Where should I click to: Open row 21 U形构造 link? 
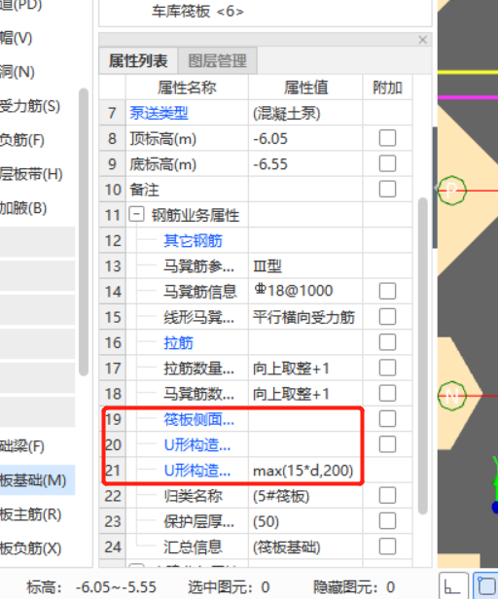click(x=197, y=471)
